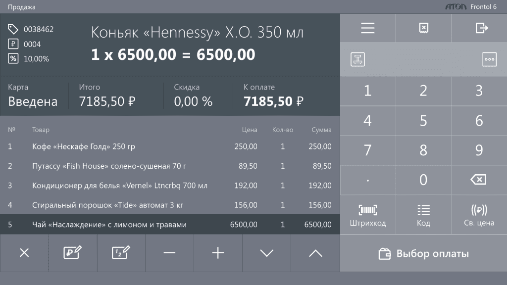Open the hamburger menu

click(368, 28)
